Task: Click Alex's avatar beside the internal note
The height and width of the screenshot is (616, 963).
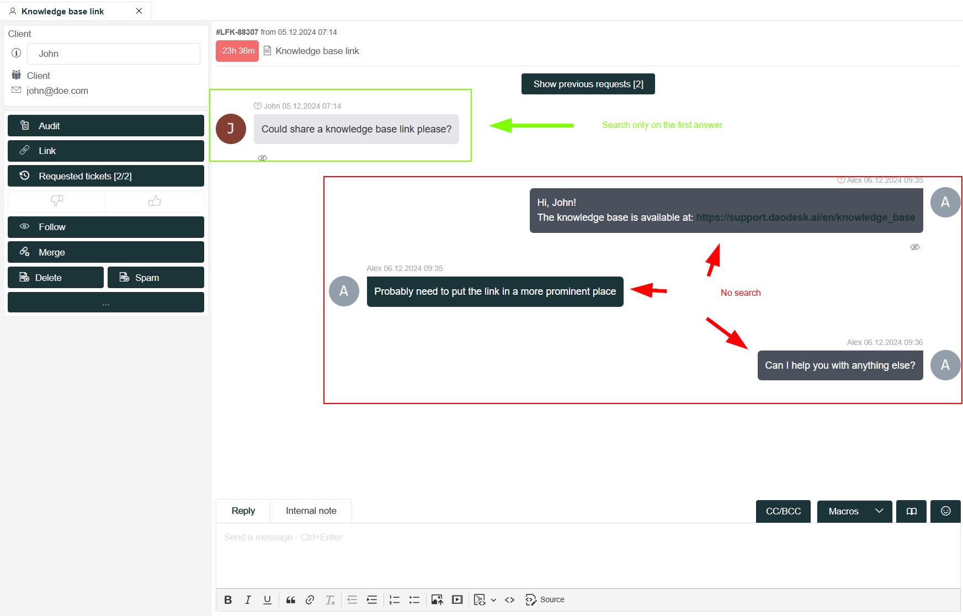Action: 344,291
